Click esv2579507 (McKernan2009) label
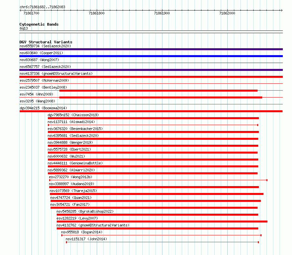The image size is (292, 255). (x=44, y=80)
